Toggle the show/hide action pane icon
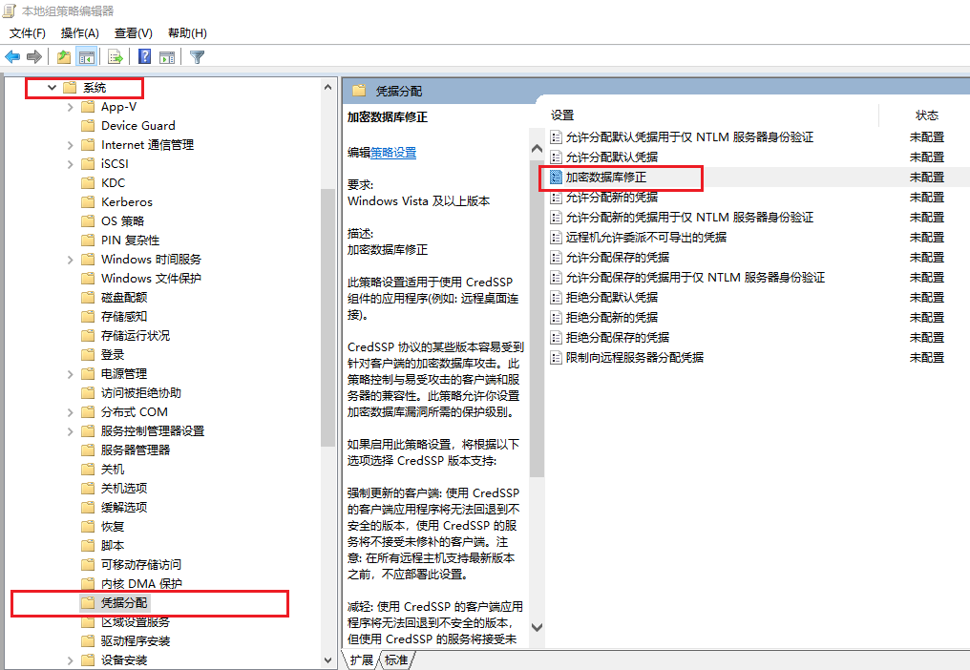The image size is (970, 670). click(x=167, y=57)
